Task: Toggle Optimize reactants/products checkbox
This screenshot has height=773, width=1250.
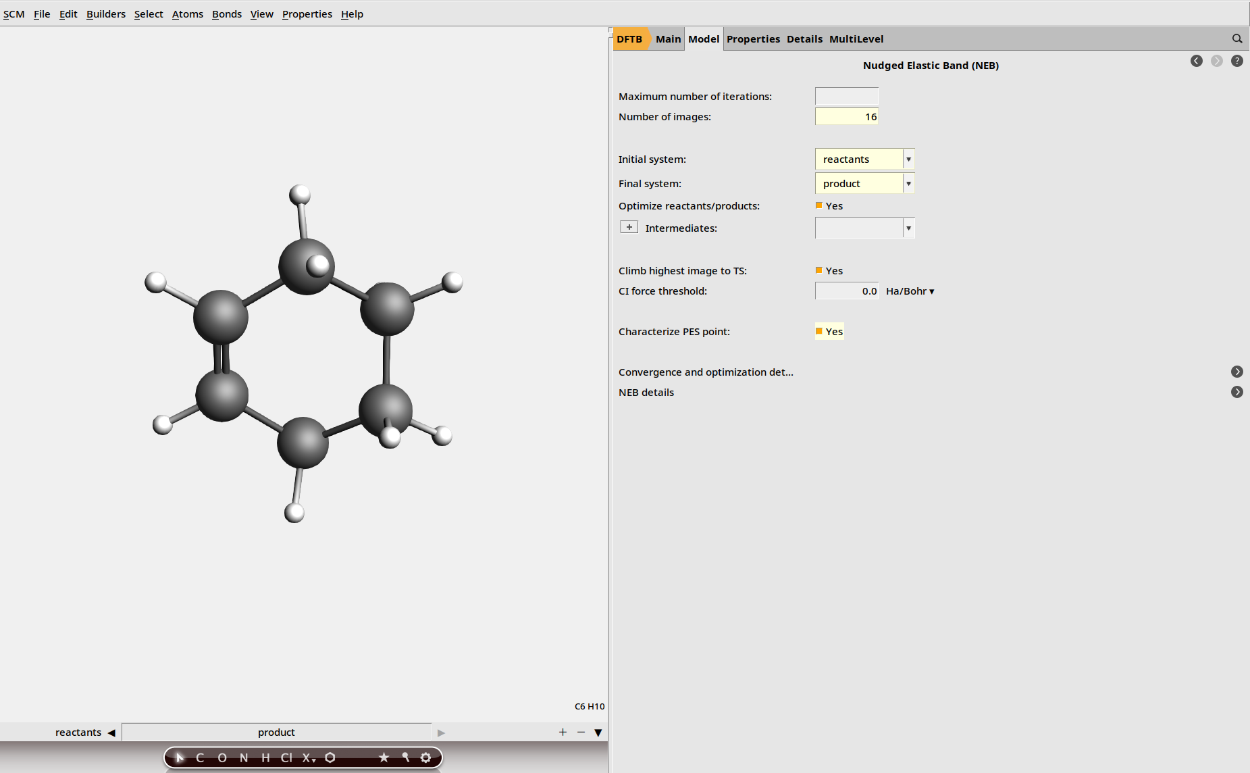Action: (x=819, y=205)
